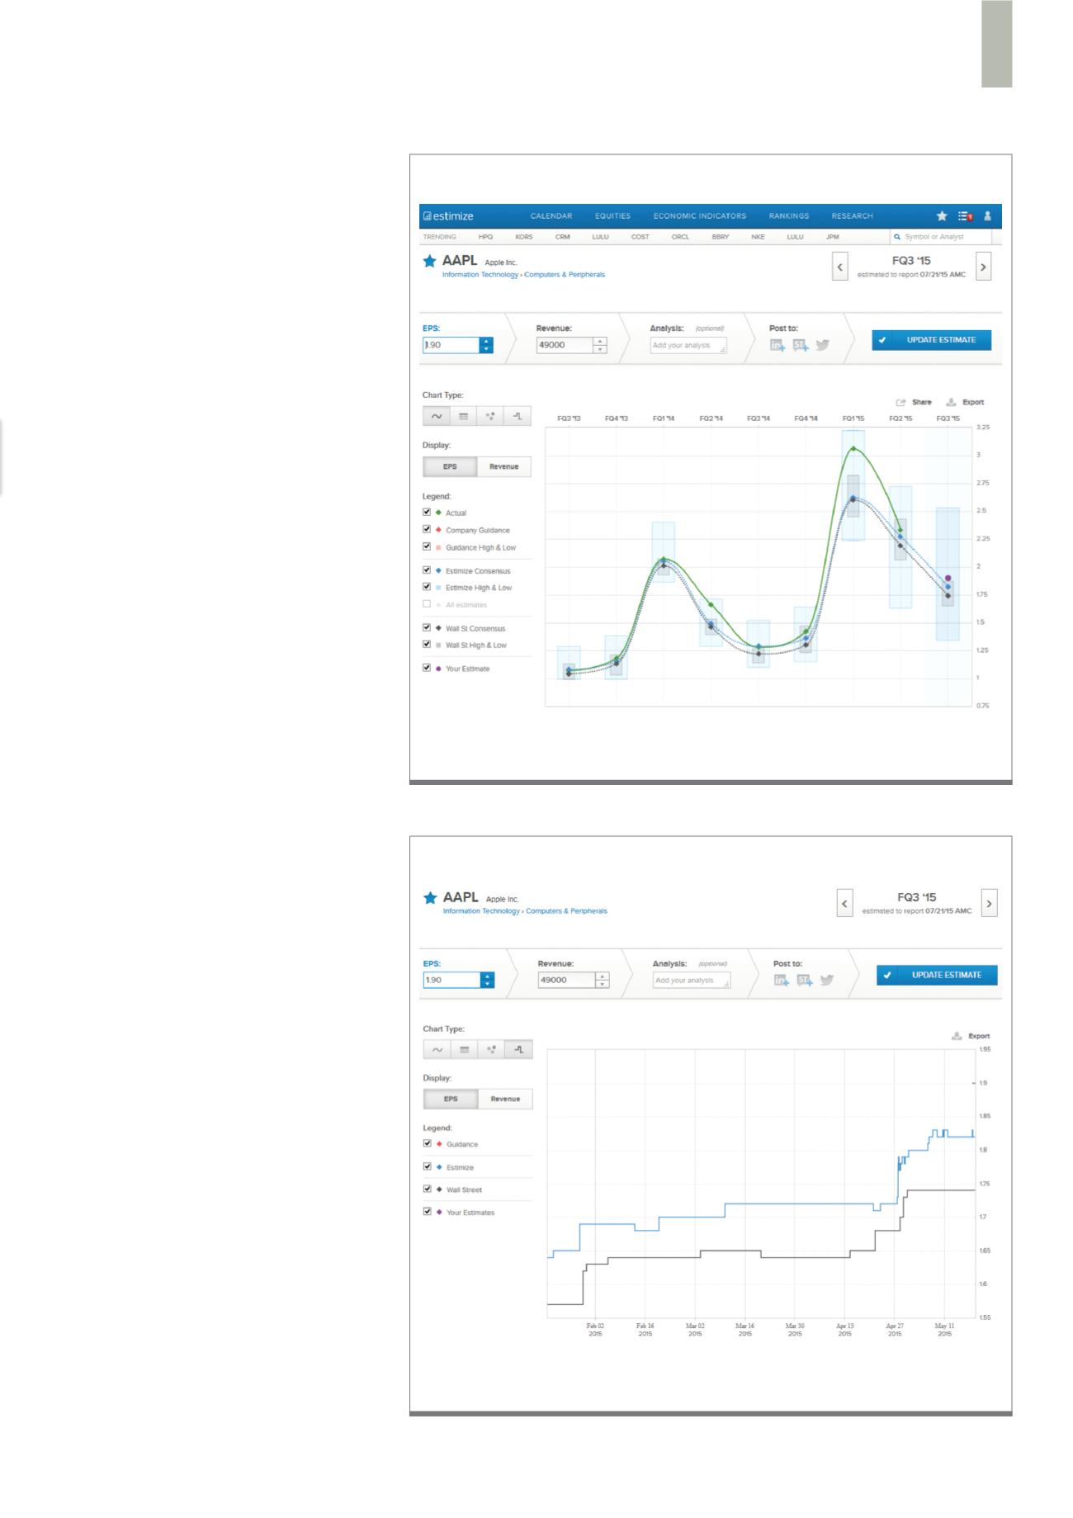The height and width of the screenshot is (1518, 1073).
Task: Open the estimize logo home link
Action: [448, 216]
